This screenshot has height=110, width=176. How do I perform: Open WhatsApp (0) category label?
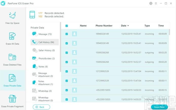click(45, 91)
